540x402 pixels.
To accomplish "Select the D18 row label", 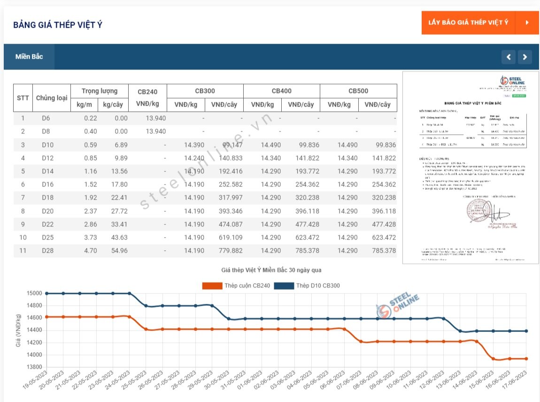I will pos(47,197).
